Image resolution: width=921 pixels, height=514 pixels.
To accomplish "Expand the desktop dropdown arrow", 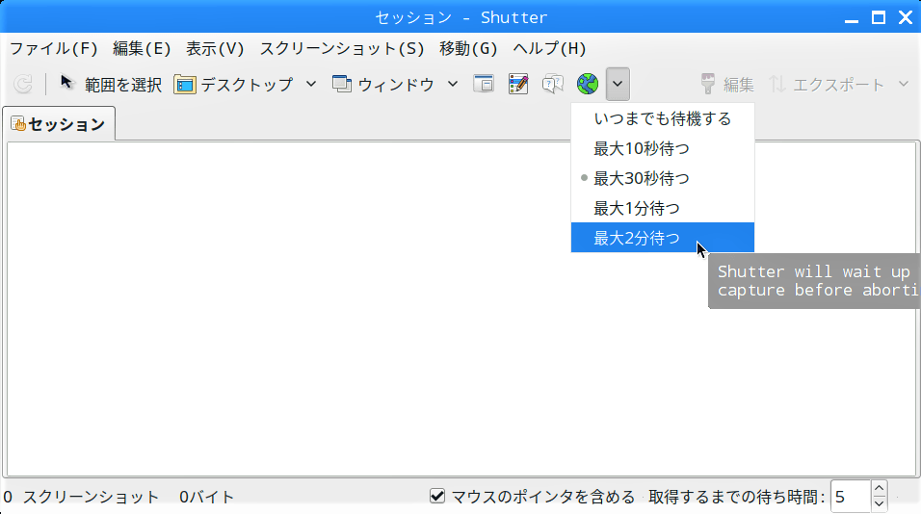I will [311, 84].
